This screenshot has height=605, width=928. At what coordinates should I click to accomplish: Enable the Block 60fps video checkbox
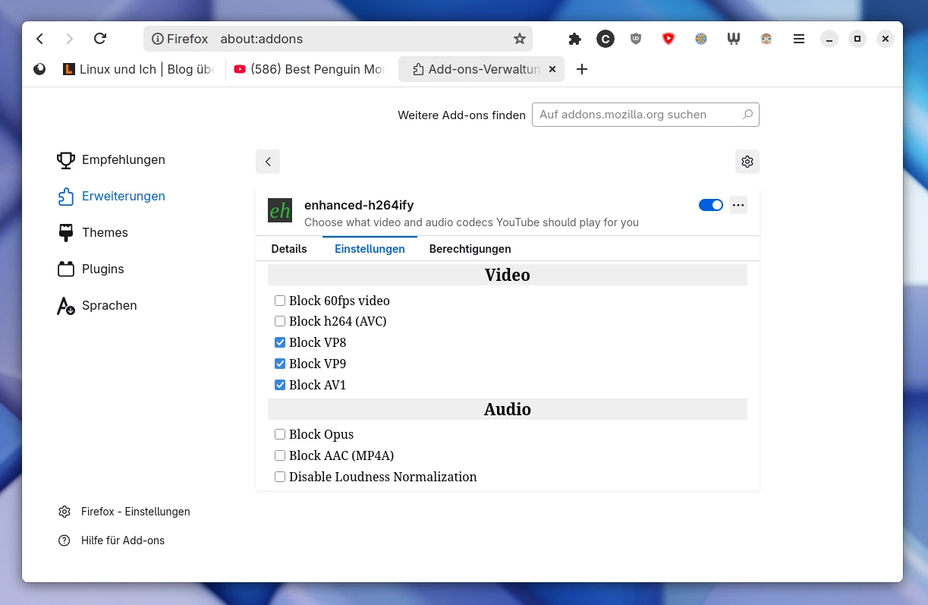(280, 301)
